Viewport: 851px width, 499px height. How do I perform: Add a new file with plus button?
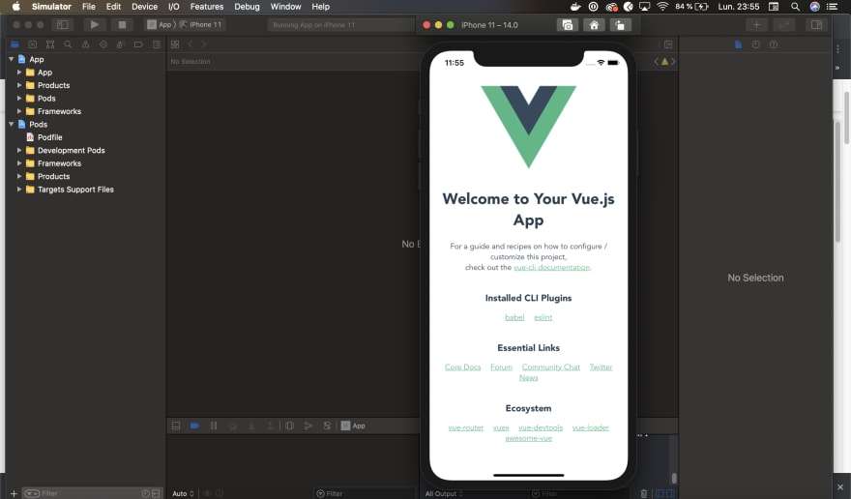pos(14,493)
